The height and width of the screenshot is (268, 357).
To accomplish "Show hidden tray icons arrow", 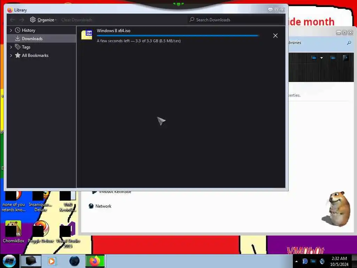I will [x=296, y=261].
